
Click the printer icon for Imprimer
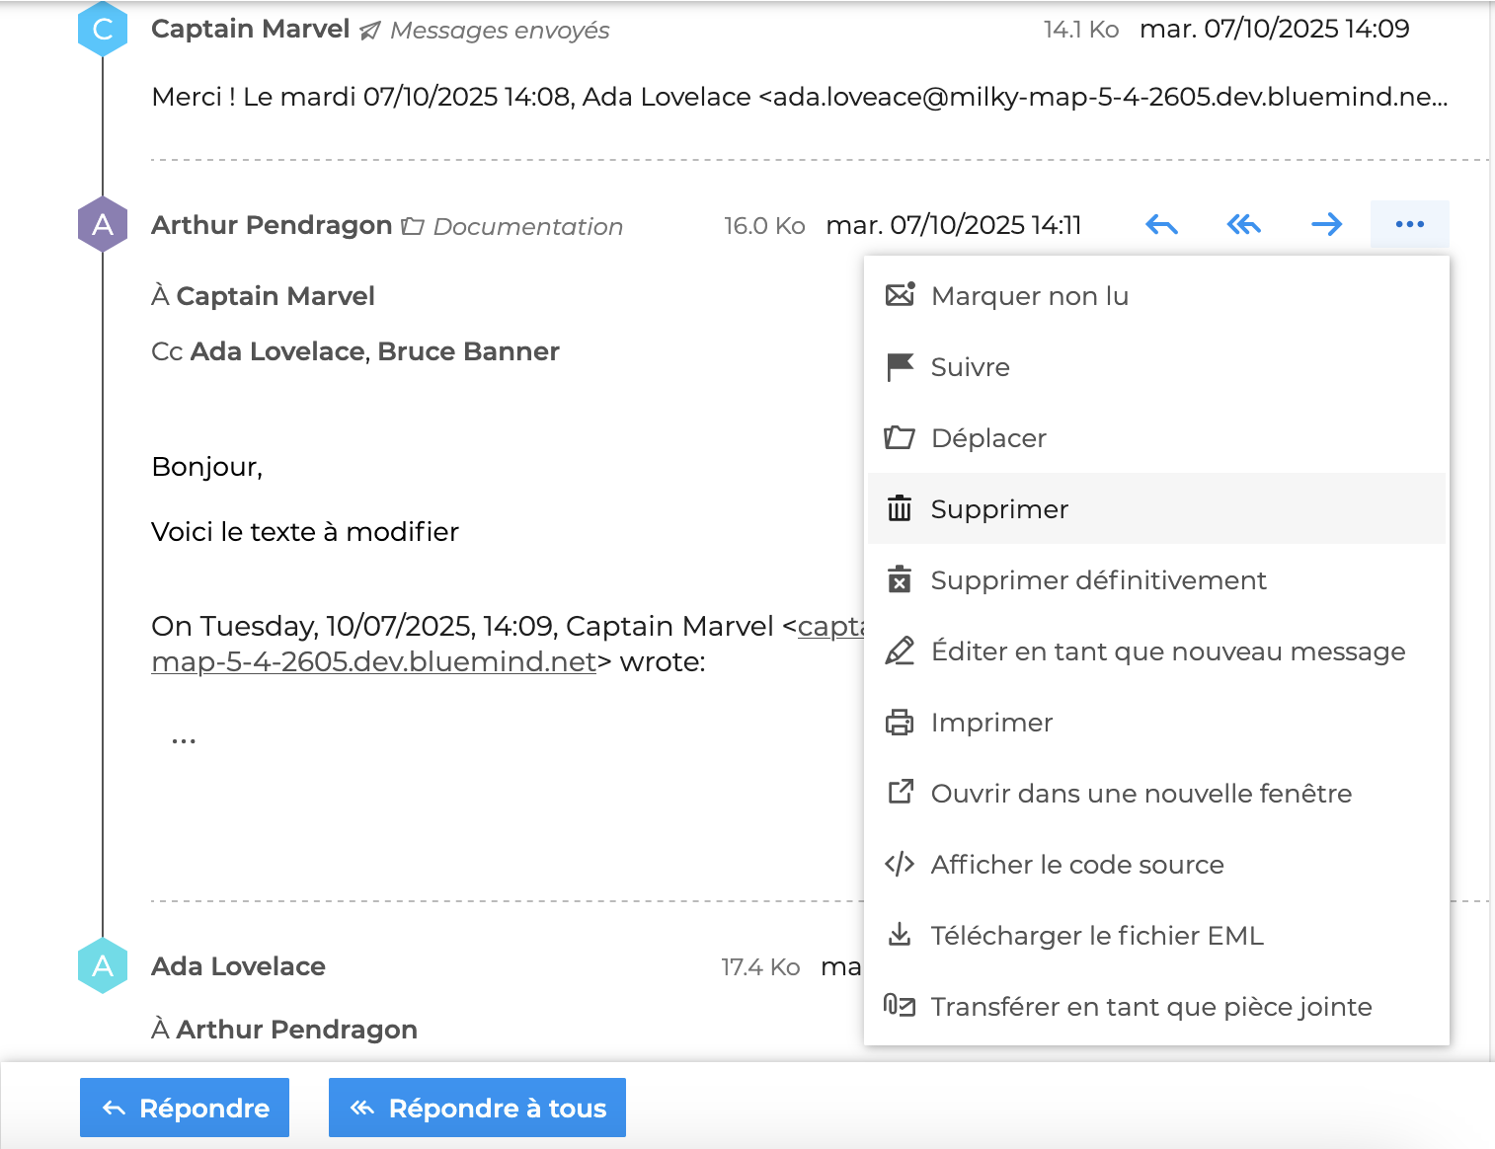[900, 723]
